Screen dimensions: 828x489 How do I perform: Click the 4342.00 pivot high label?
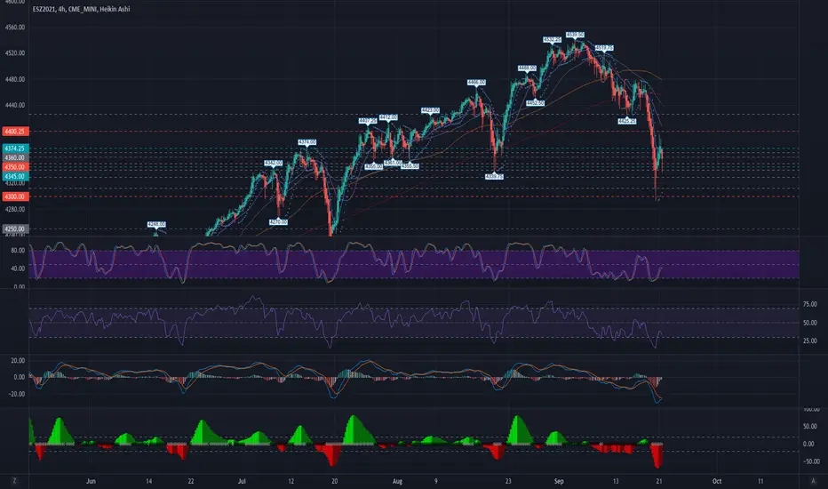(273, 163)
